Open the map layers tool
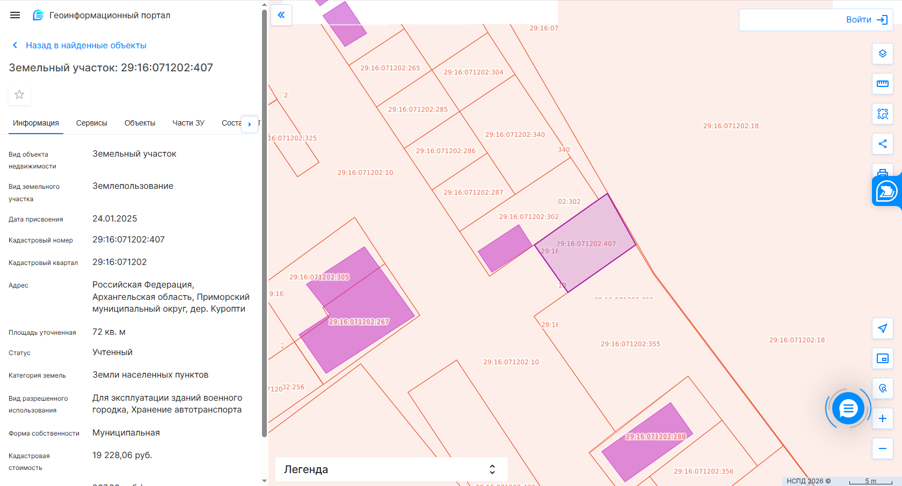This screenshot has width=902, height=486. coord(883,54)
